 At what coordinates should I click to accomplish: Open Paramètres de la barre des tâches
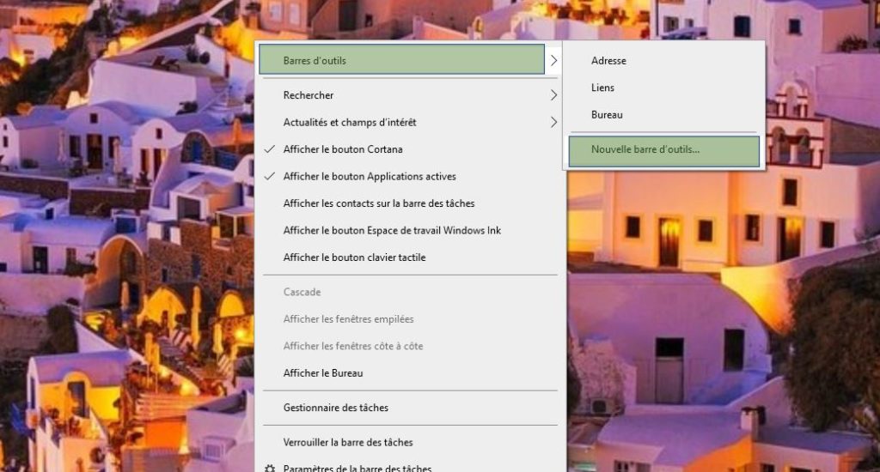tap(410, 466)
